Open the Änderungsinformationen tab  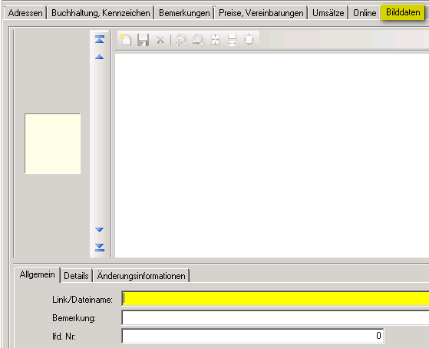tap(141, 275)
